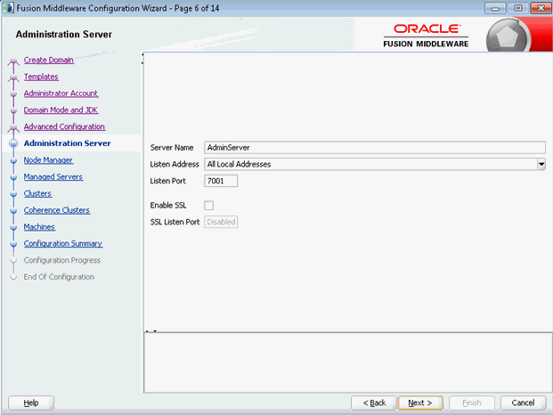Click the Enable SSL label
The width and height of the screenshot is (553, 415).
(168, 205)
